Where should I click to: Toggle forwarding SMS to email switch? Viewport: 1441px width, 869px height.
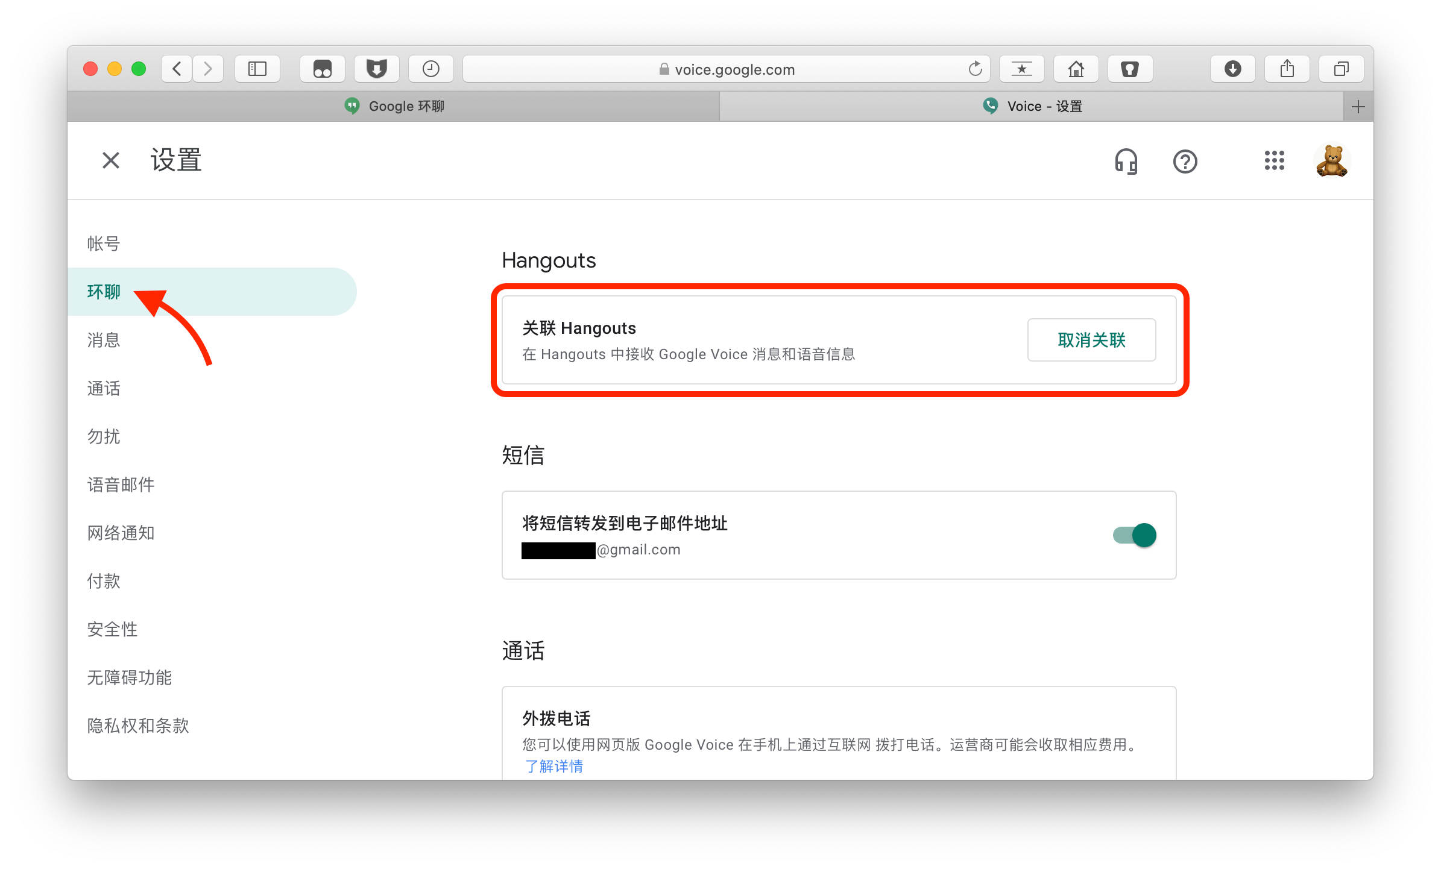(1135, 535)
